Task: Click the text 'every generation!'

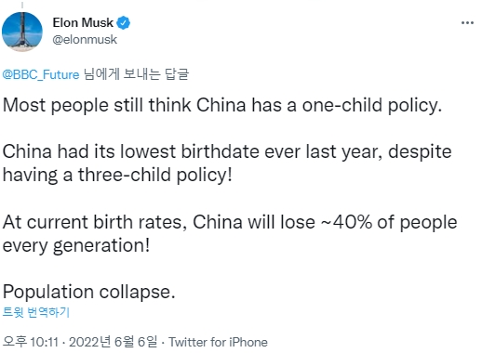Action: pyautogui.click(x=76, y=245)
